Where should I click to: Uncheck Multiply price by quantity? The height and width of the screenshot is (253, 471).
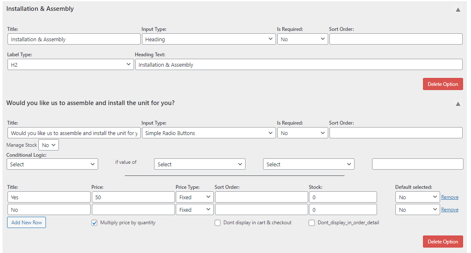coord(94,223)
